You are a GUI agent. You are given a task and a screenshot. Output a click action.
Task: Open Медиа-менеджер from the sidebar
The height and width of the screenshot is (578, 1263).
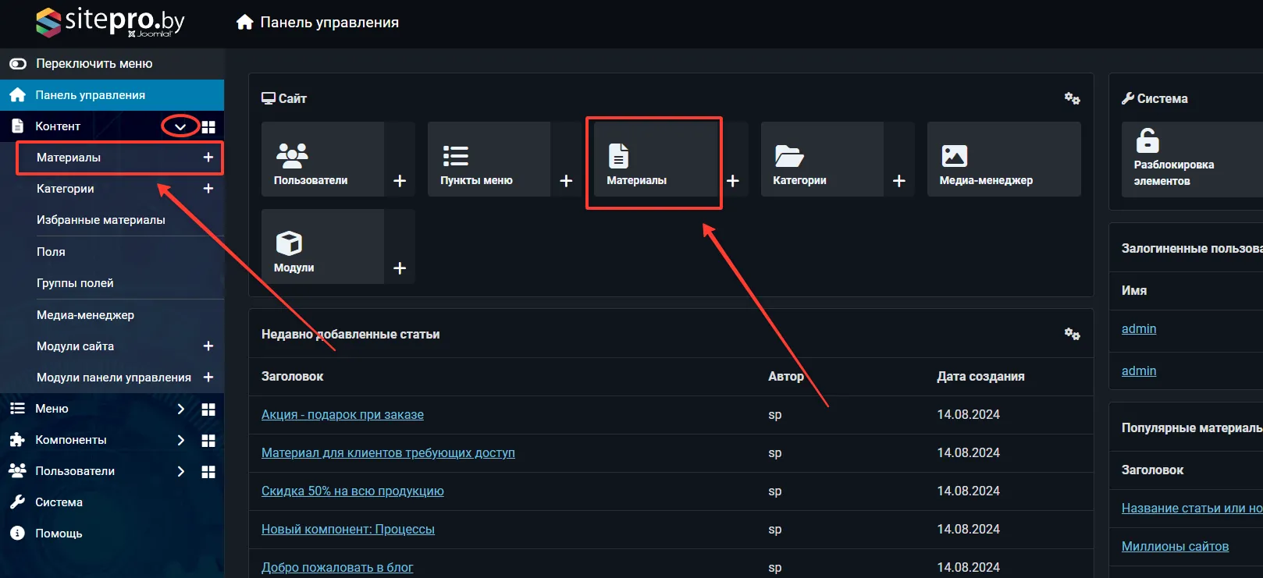[85, 315]
